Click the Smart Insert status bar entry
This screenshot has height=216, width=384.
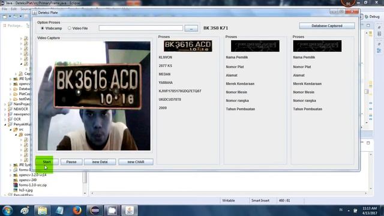[x=260, y=200]
